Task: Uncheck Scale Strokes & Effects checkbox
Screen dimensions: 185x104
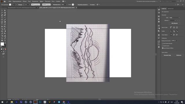Action: click(162, 48)
